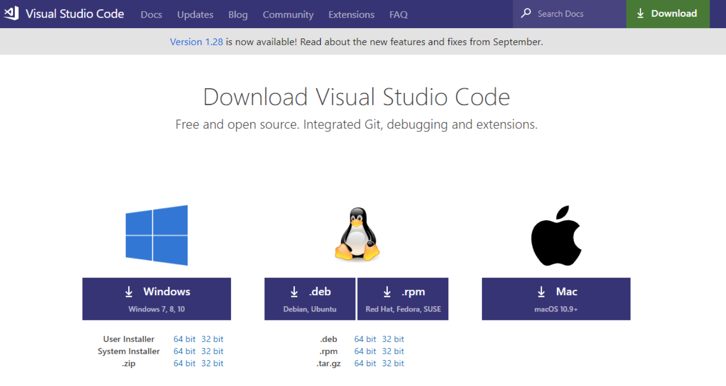Image resolution: width=726 pixels, height=386 pixels.
Task: Download the 64 bit User Installer
Action: pos(184,339)
